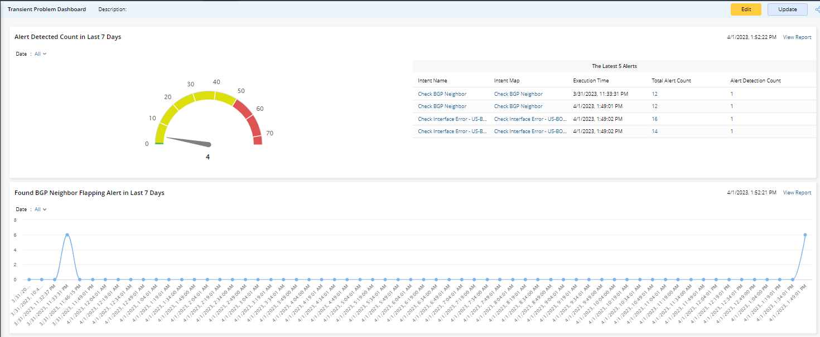Click the last data point on the line chart

pos(805,235)
